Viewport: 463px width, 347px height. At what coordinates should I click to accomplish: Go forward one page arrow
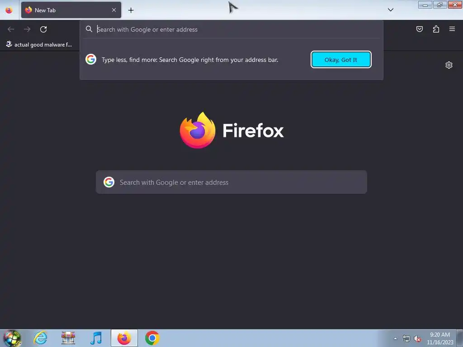click(27, 29)
